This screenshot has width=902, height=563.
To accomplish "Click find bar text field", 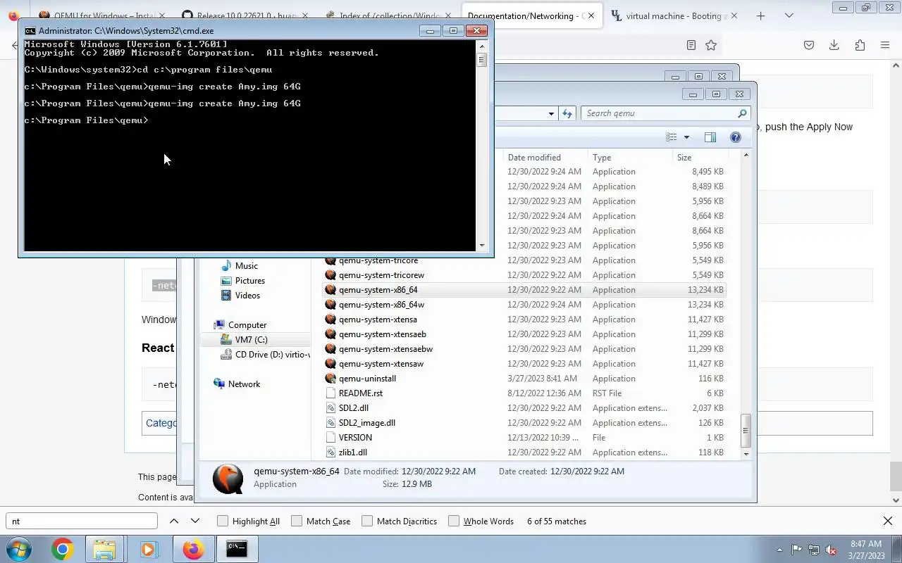I will (82, 521).
